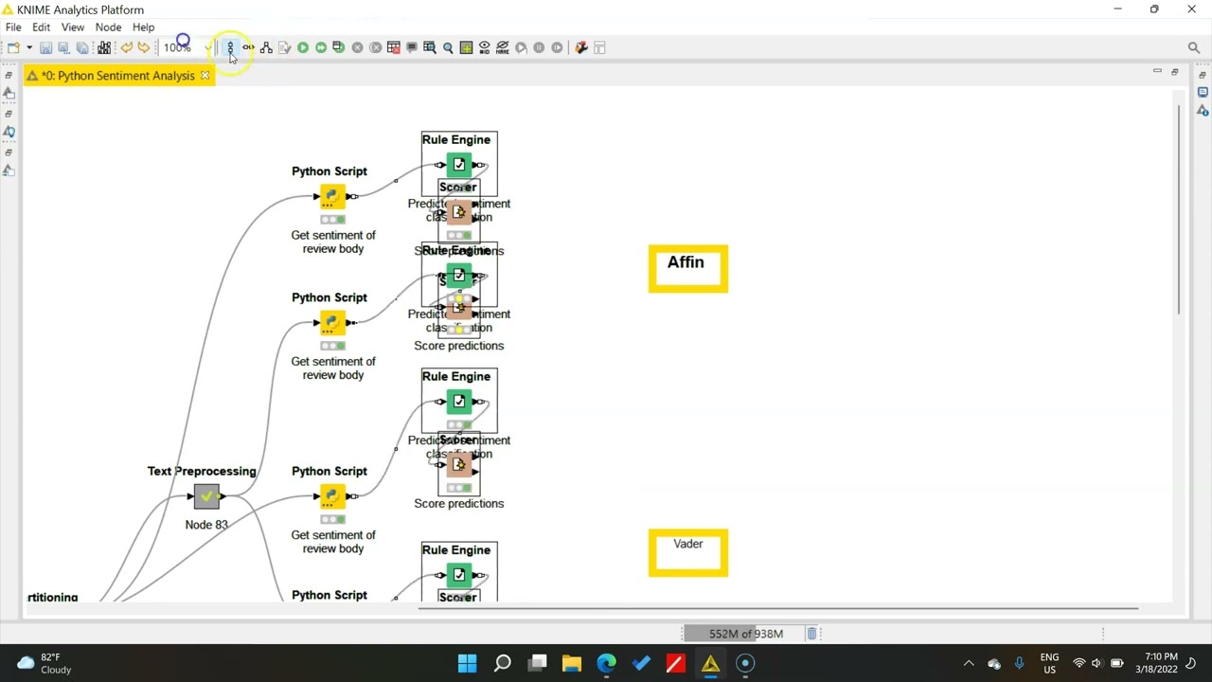Click the garbage collector trash icon

(x=811, y=634)
